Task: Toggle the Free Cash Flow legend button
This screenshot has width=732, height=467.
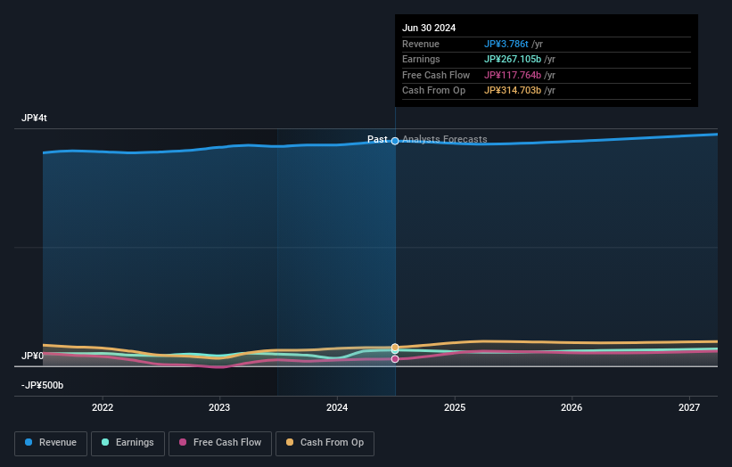Action: click(x=220, y=443)
